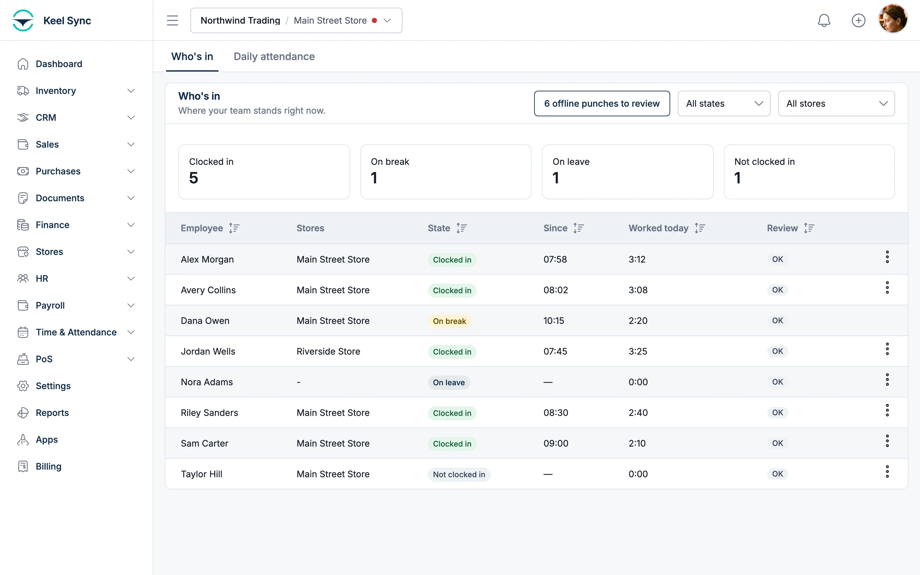This screenshot has height=575, width=920.
Task: Click the Riverside Store cell for Jordan Wells
Action: coord(328,351)
